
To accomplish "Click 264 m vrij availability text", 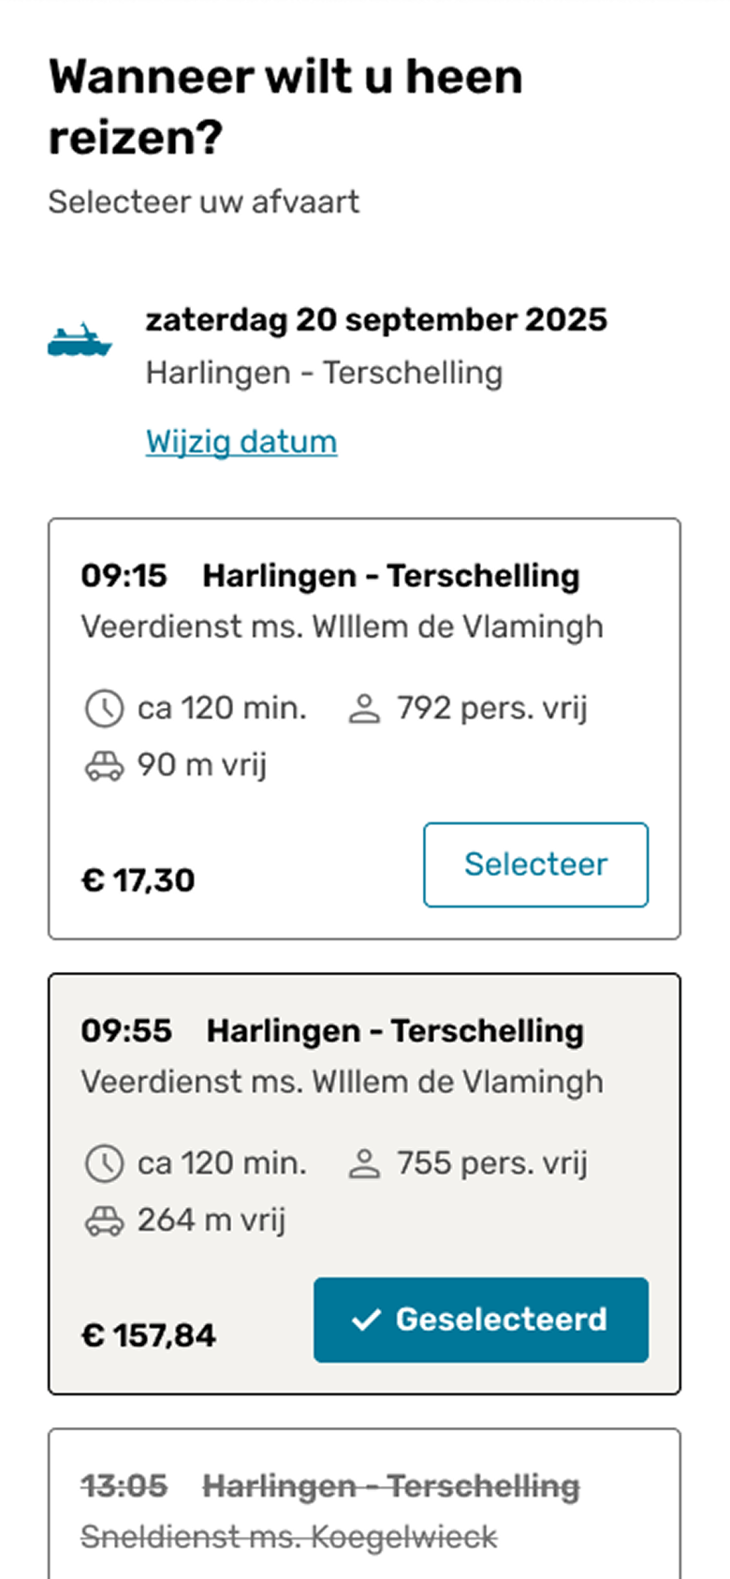I will pos(212,1220).
